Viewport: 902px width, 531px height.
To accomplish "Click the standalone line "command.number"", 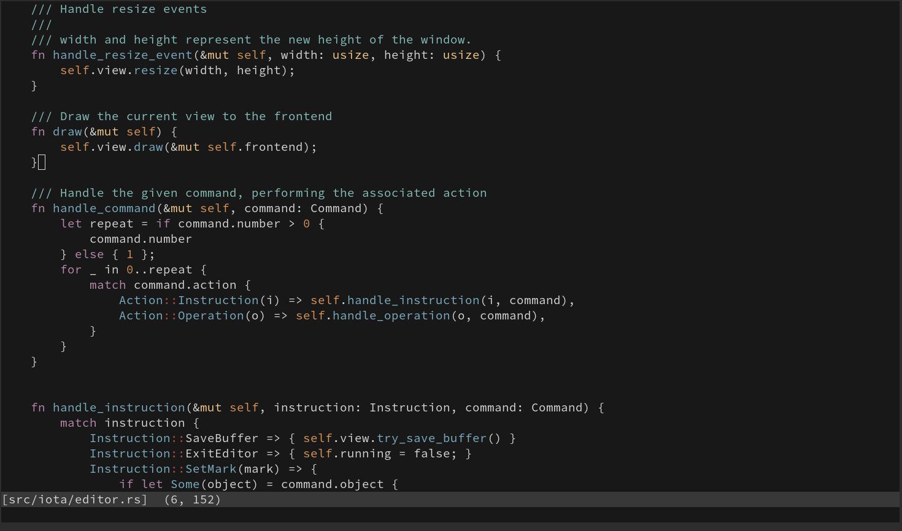I will click(x=141, y=239).
